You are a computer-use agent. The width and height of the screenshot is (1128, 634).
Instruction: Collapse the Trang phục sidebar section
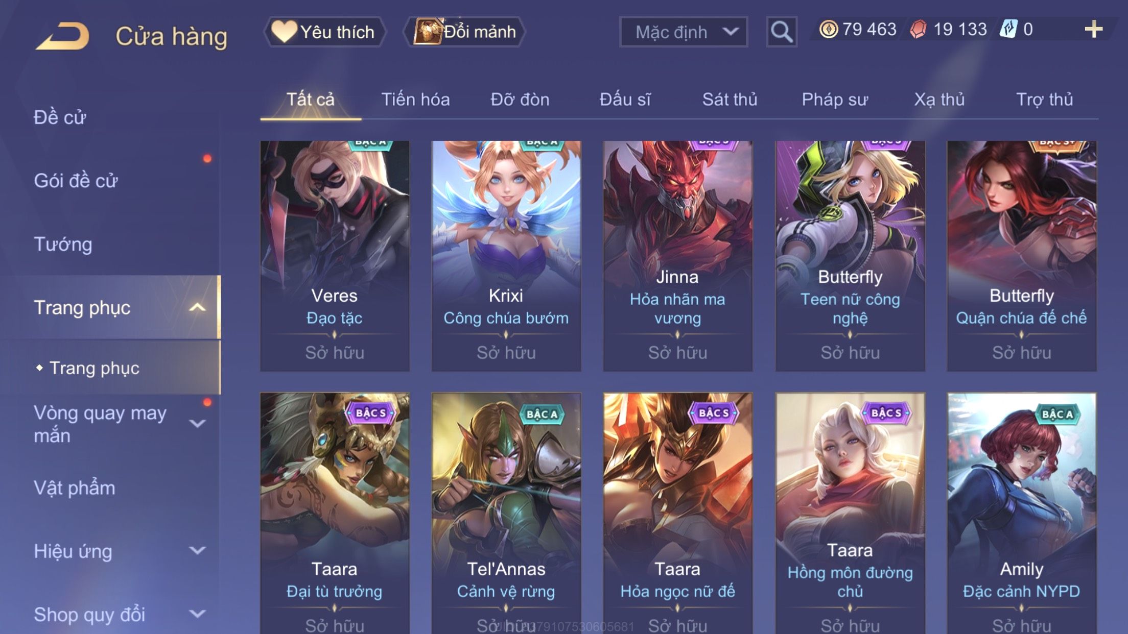click(198, 307)
